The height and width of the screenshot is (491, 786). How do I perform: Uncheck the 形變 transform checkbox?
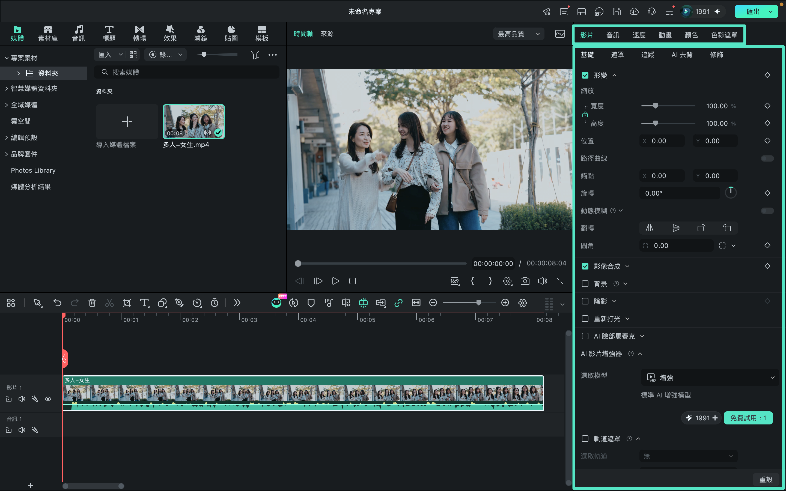pos(585,75)
